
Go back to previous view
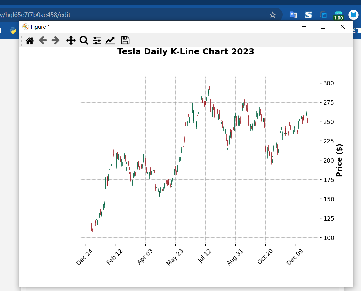[43, 41]
